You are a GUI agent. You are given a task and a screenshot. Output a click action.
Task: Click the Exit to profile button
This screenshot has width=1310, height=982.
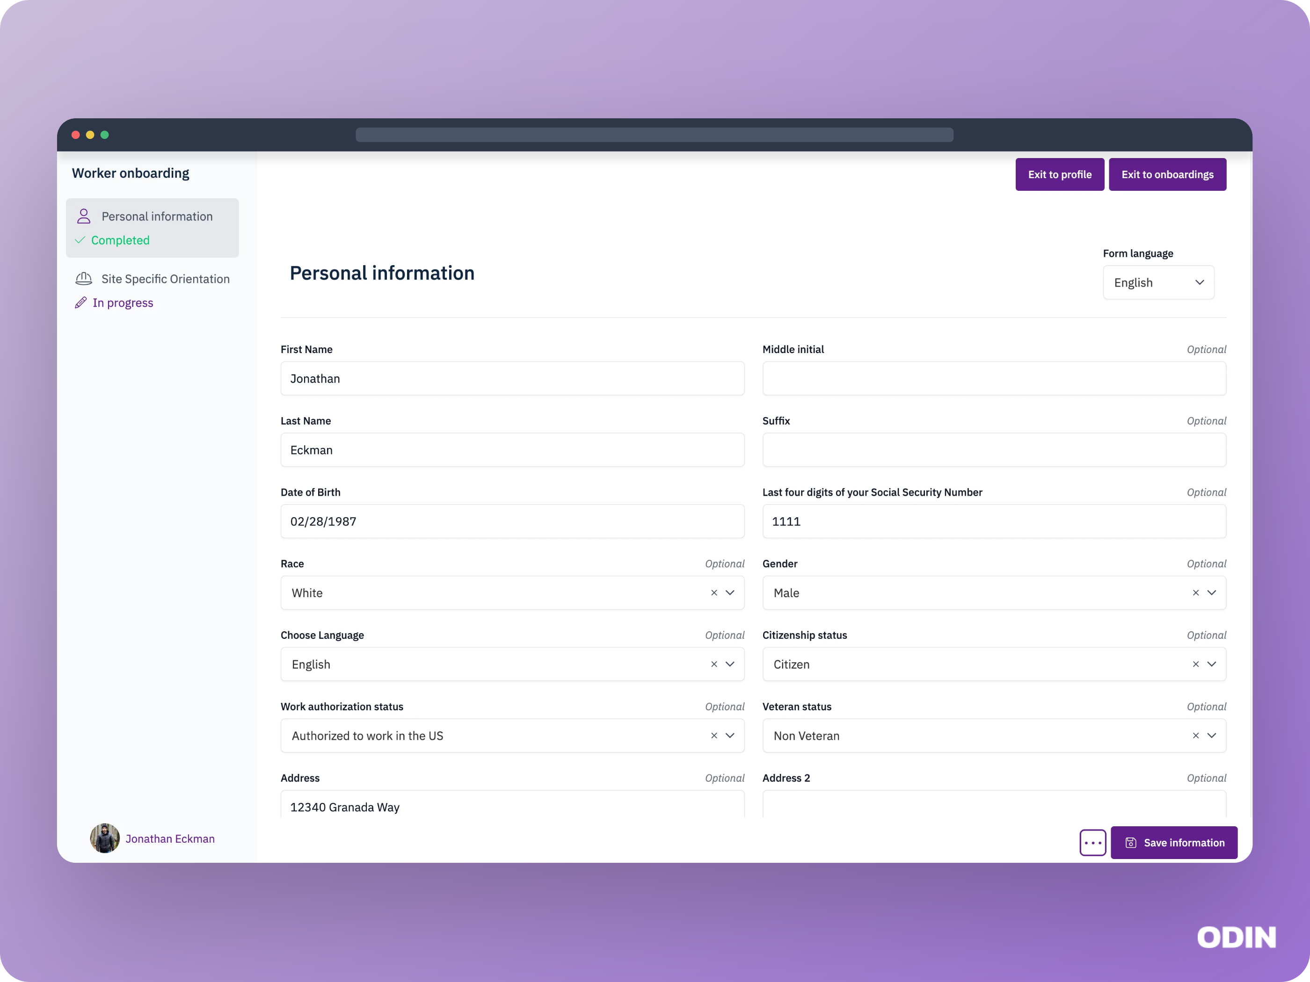coord(1060,174)
